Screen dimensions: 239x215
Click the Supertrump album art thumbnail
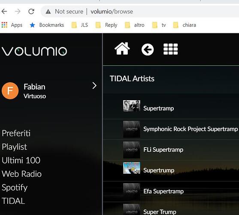[132, 168]
